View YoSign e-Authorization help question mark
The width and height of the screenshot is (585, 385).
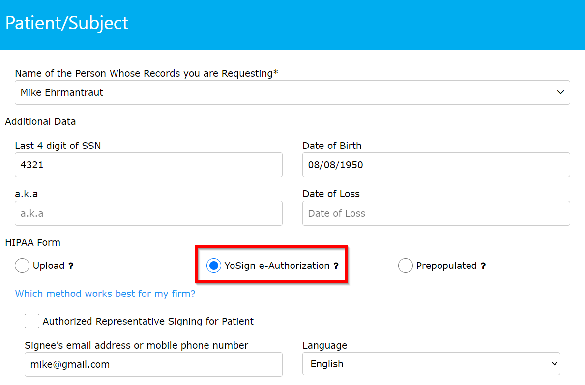click(336, 266)
